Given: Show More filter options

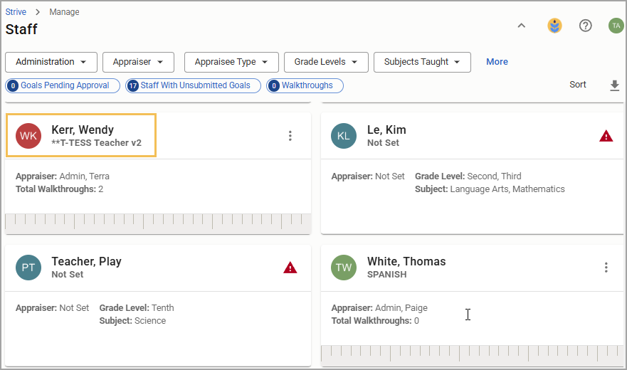Looking at the screenshot, I should coord(497,62).
